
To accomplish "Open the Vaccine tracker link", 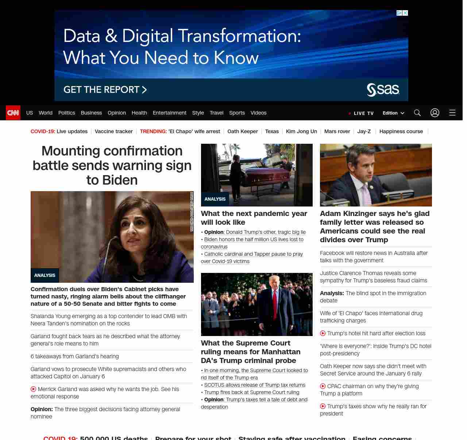I will click(x=113, y=131).
